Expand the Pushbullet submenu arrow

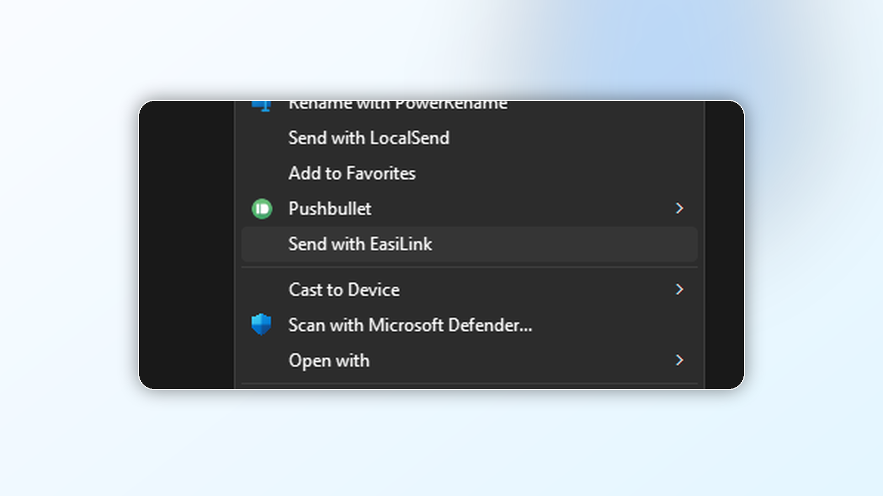tap(679, 208)
